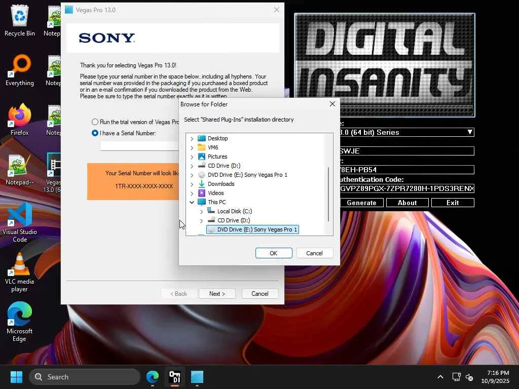Click keygen field ending in SWJE

407,151
